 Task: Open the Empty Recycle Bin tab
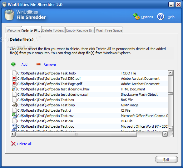pos(80,30)
